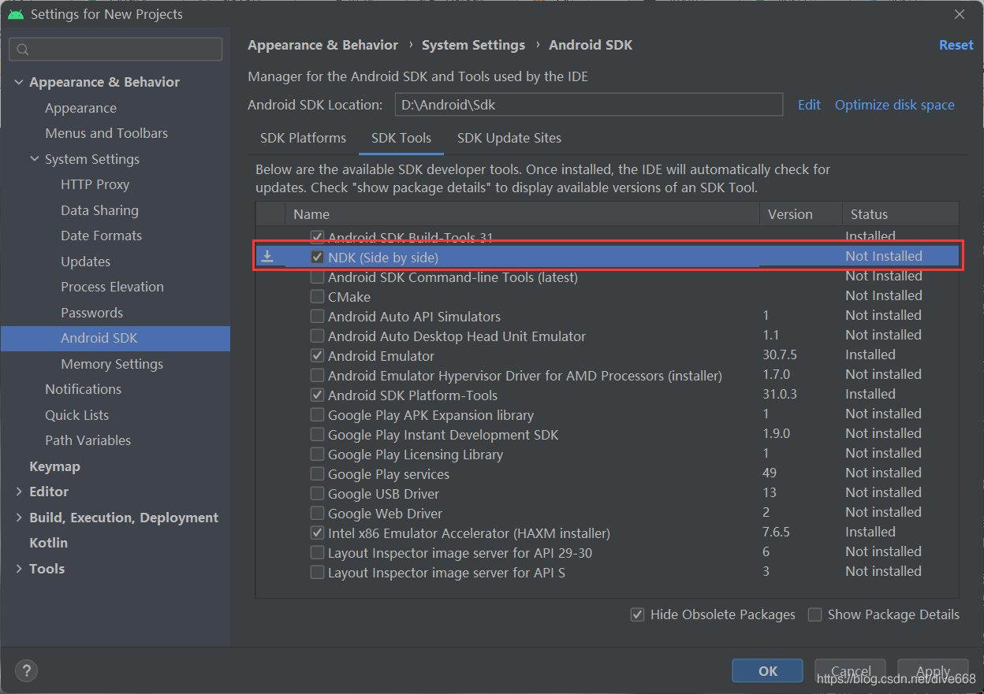Sort by the Name column header
Screen dimensions: 984x694
point(521,214)
